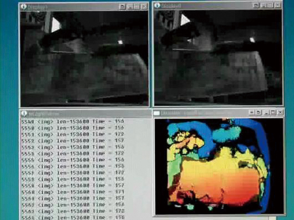This screenshot has height=220, width=294.
Task: Click the extra title bar button on the top-right camera window
Action: click(256, 6)
